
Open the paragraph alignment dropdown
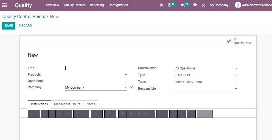click(149, 113)
